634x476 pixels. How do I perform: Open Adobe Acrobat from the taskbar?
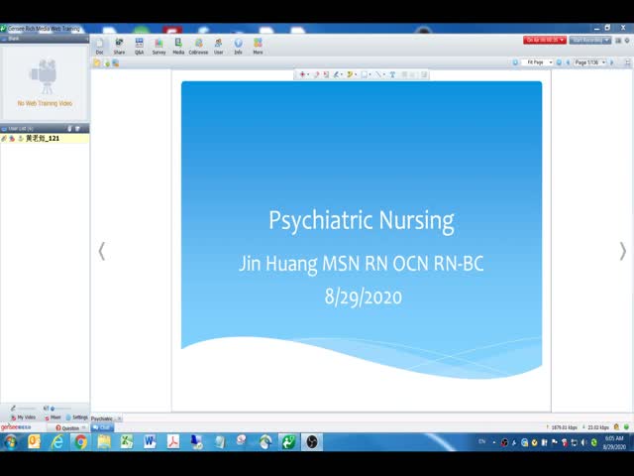(x=173, y=442)
